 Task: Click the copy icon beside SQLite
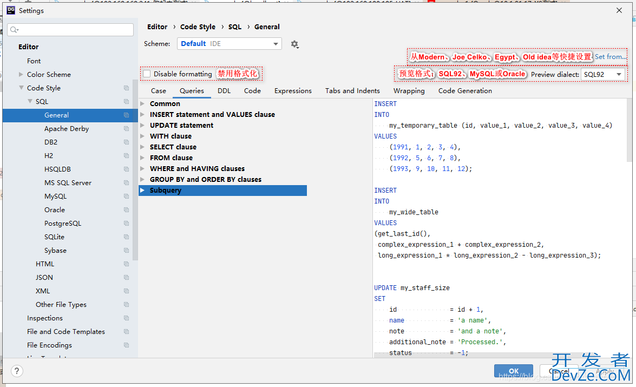pyautogui.click(x=126, y=237)
